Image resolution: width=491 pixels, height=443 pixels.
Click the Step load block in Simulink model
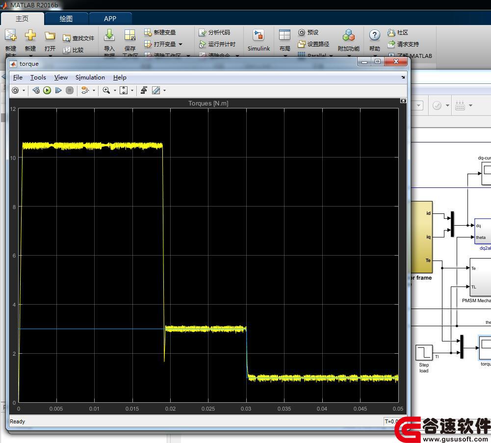pos(424,352)
